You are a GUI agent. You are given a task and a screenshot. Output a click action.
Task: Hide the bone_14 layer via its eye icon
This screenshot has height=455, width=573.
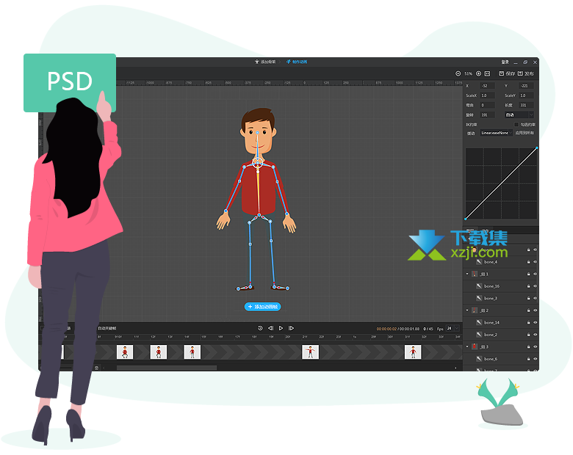point(535,322)
